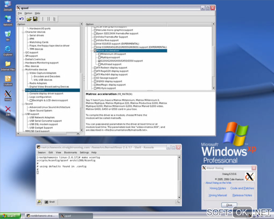Click the Undo (back) toolbar icon in qconf

click(21, 19)
